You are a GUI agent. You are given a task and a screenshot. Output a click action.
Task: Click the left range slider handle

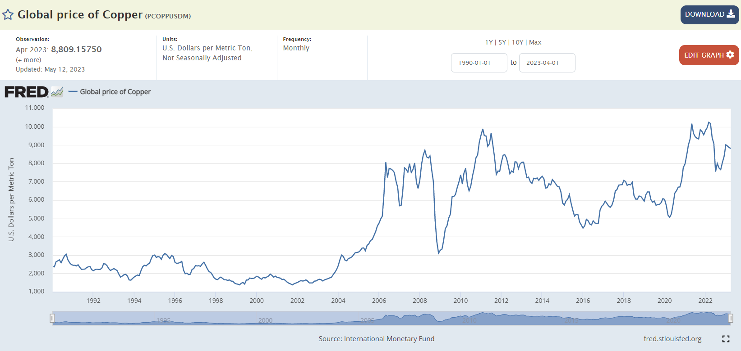tap(52, 319)
